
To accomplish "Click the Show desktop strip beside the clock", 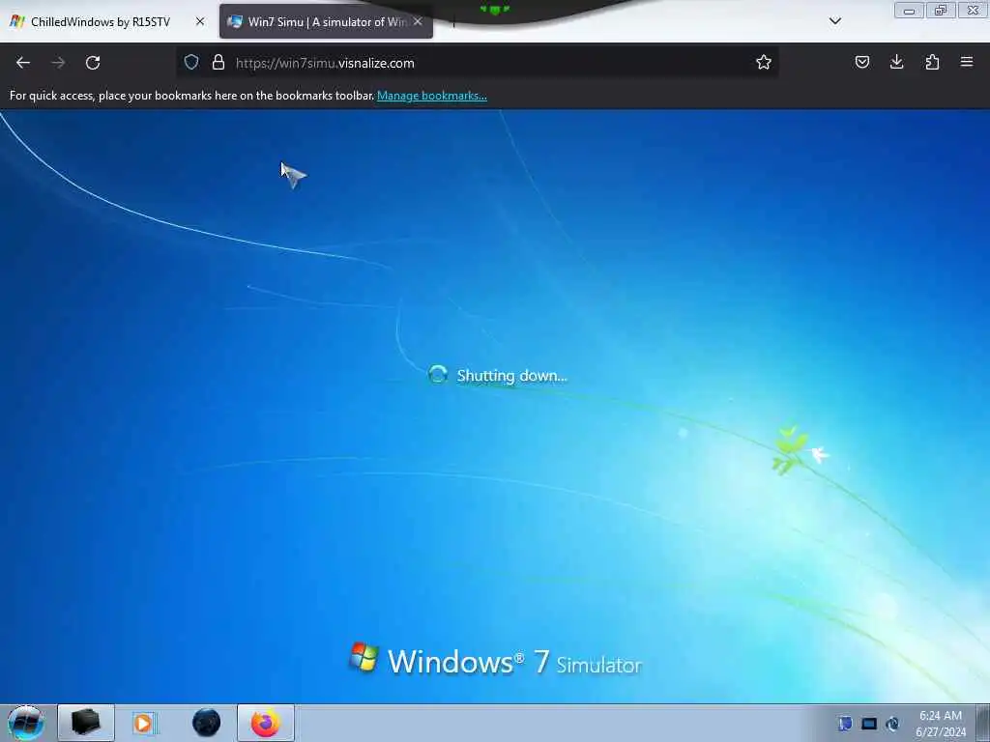I will point(983,723).
